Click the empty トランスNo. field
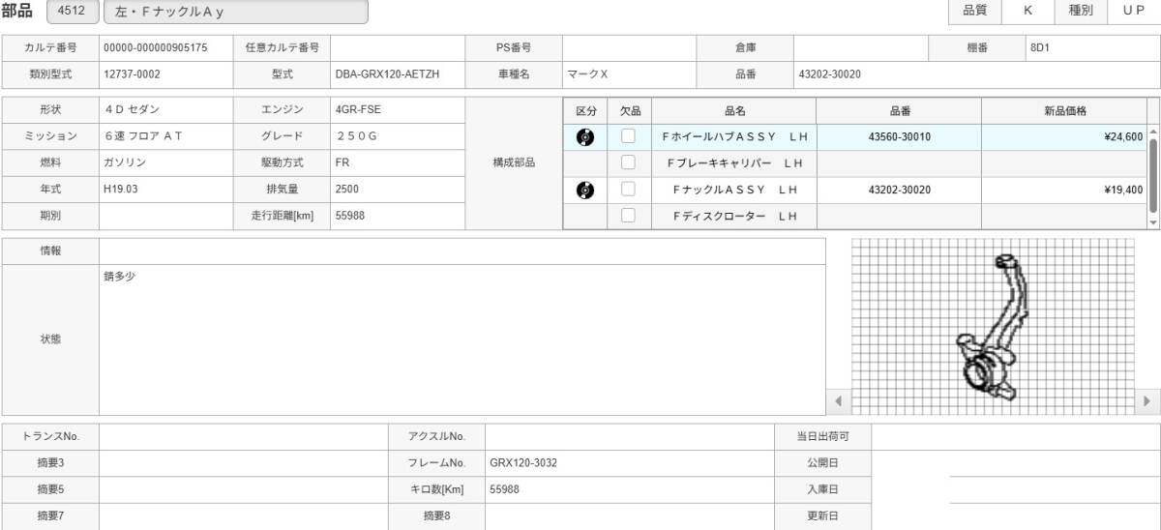Screen dimensions: 1161x530 click(243, 436)
